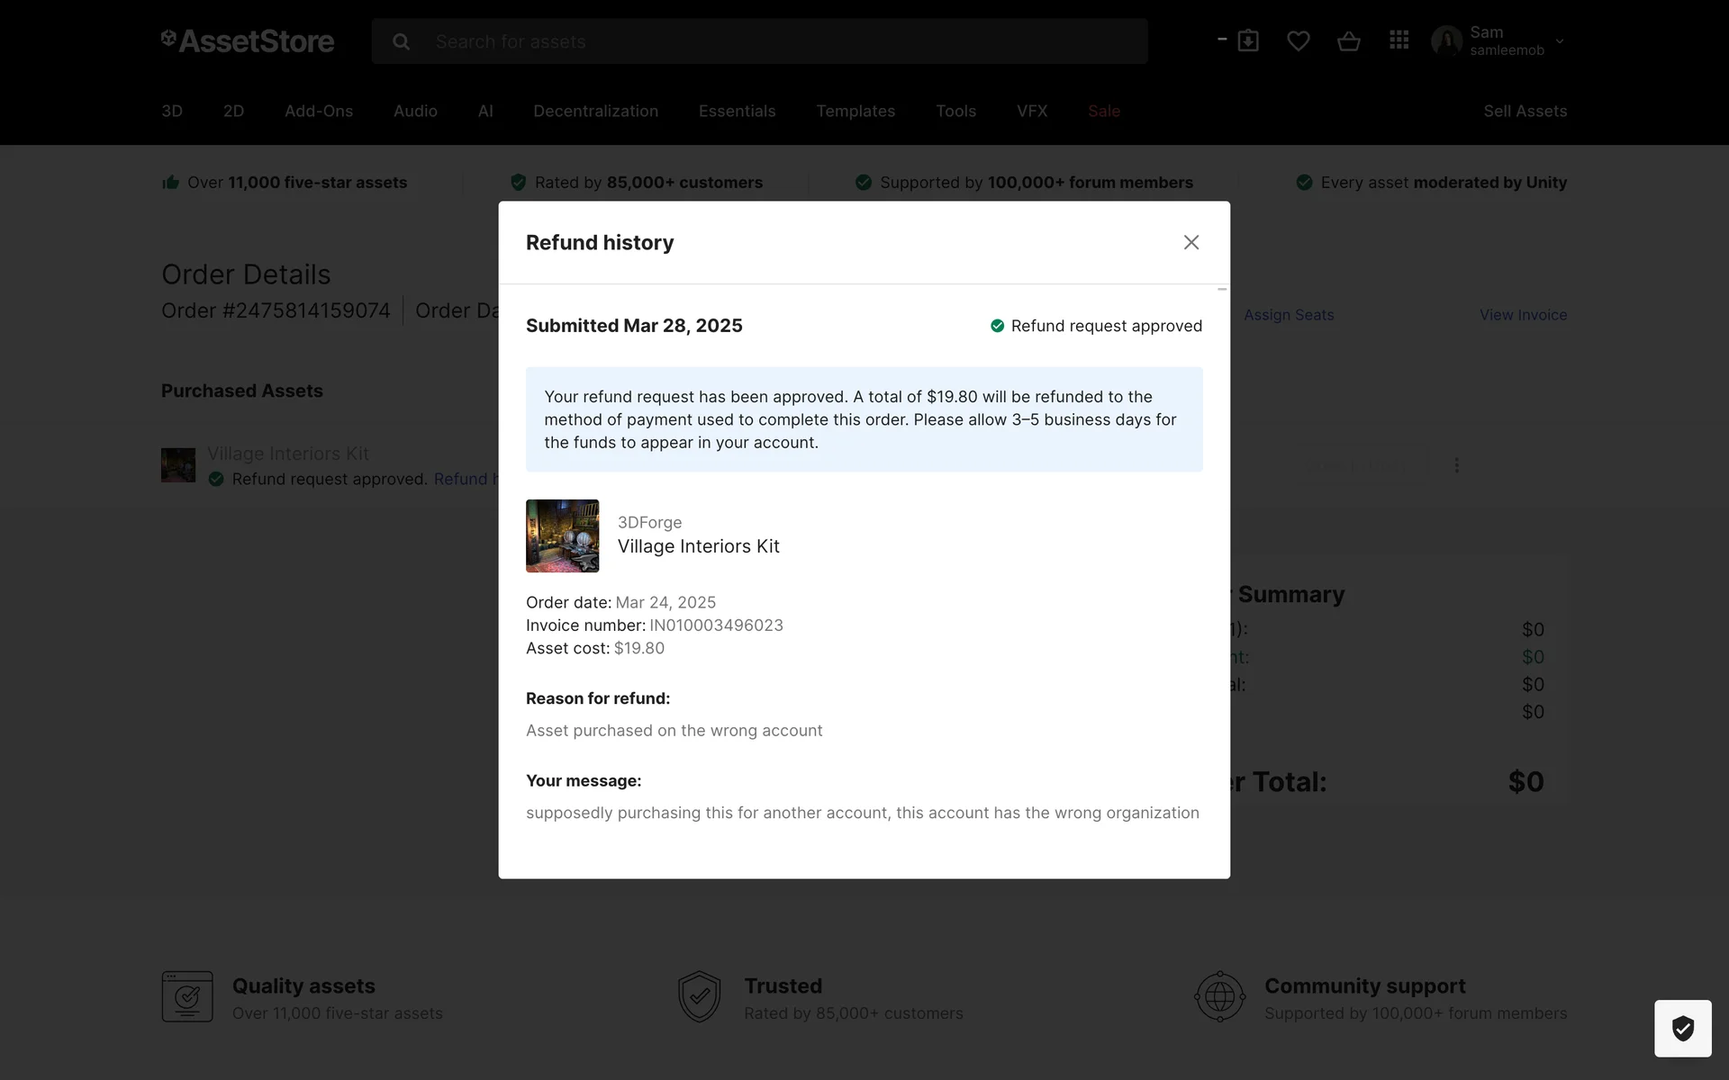Open the apps grid icon
This screenshot has height=1080, width=1729.
(x=1399, y=40)
